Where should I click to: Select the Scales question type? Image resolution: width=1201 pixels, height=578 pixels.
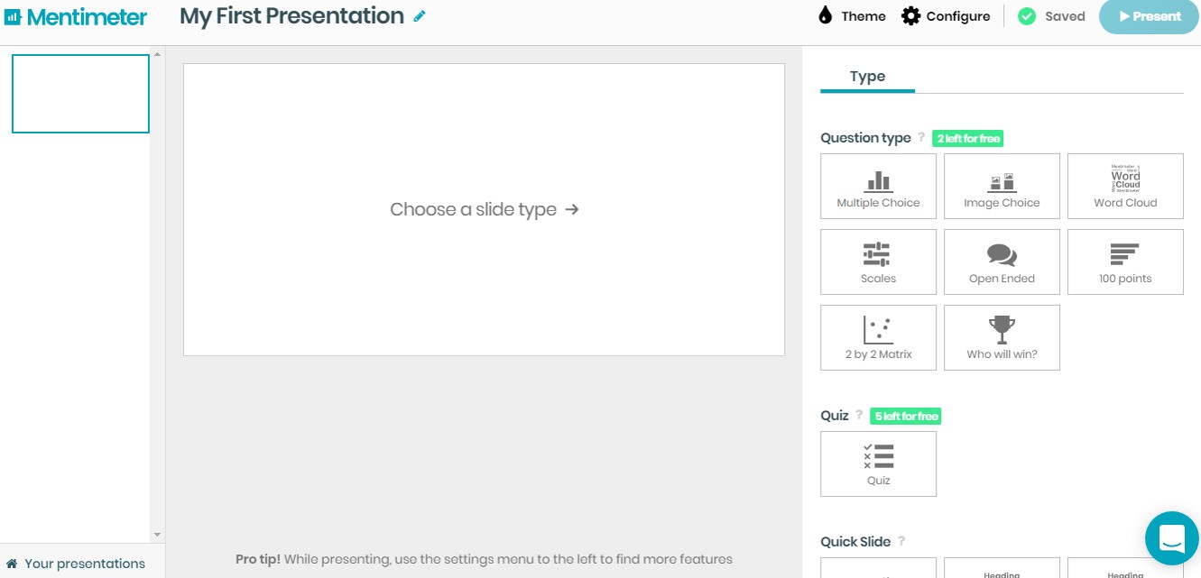(878, 262)
